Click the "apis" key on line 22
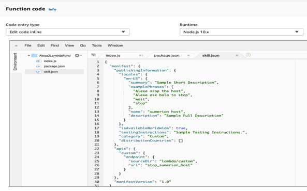 click(121, 149)
